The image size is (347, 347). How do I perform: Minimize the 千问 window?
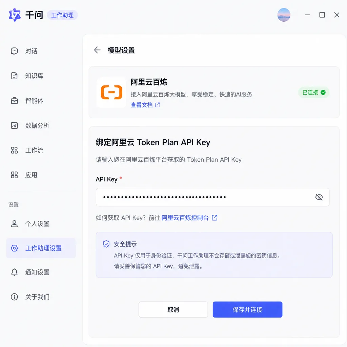point(307,15)
